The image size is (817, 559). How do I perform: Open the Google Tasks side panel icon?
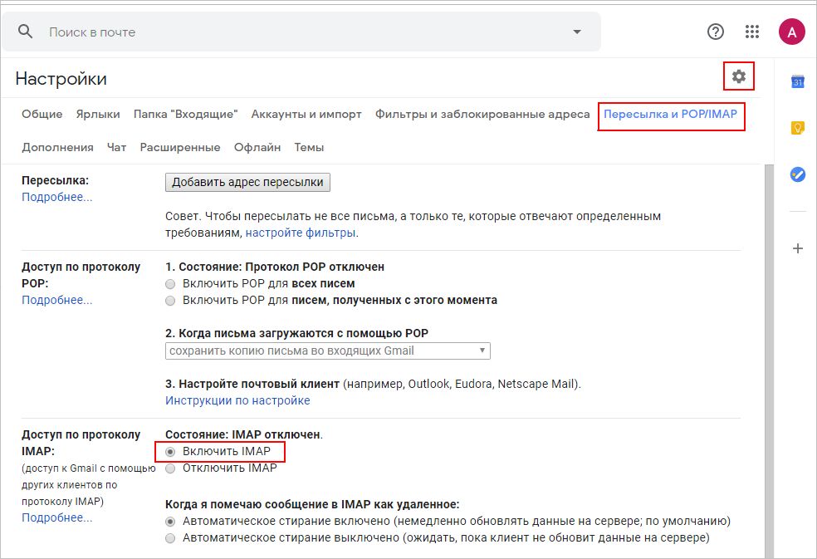click(797, 174)
